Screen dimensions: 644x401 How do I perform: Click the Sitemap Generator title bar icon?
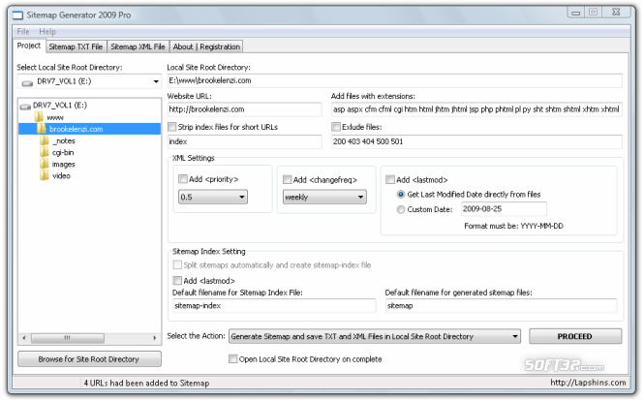pos(18,15)
